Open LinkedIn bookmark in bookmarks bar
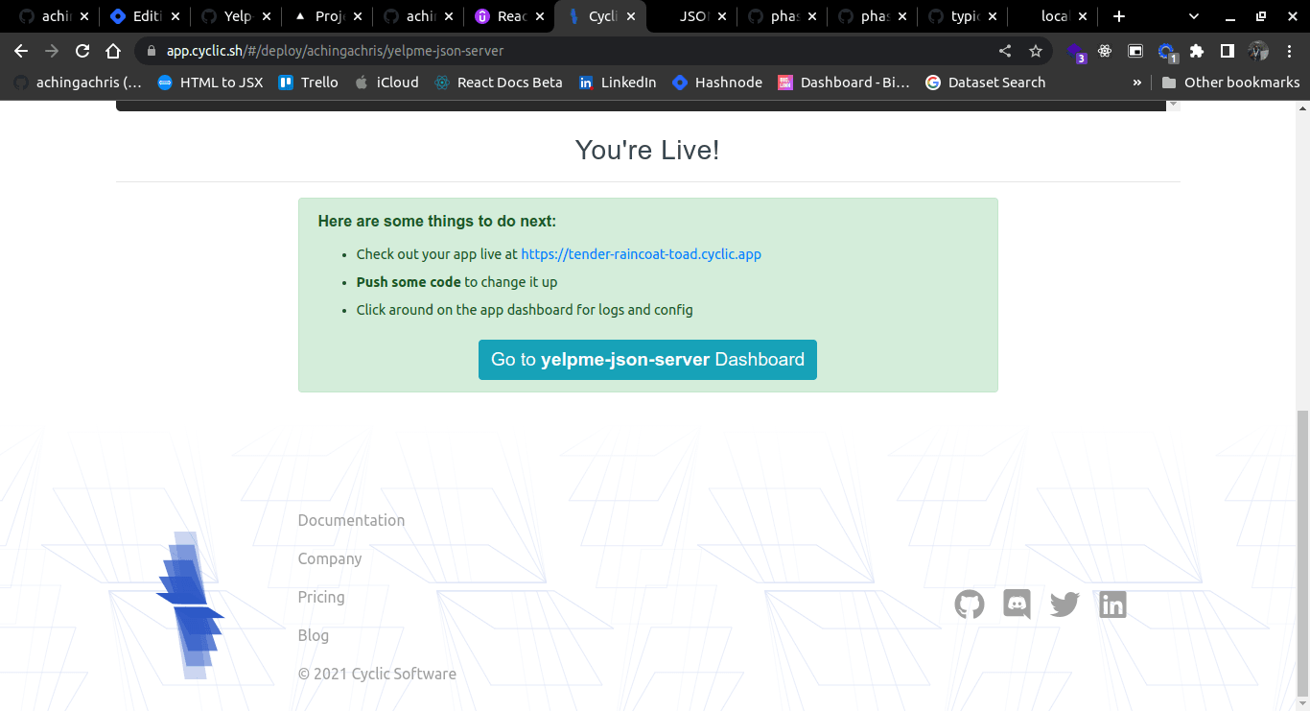 tap(618, 83)
